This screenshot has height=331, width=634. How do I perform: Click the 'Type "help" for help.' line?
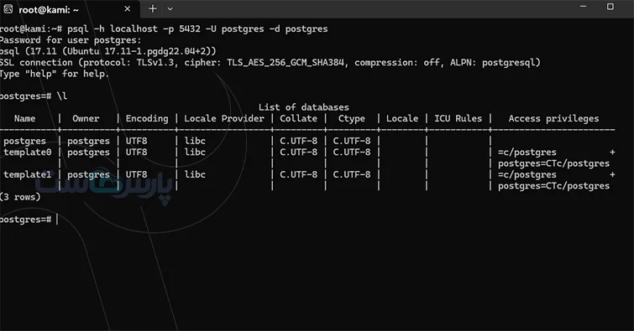pyautogui.click(x=55, y=74)
